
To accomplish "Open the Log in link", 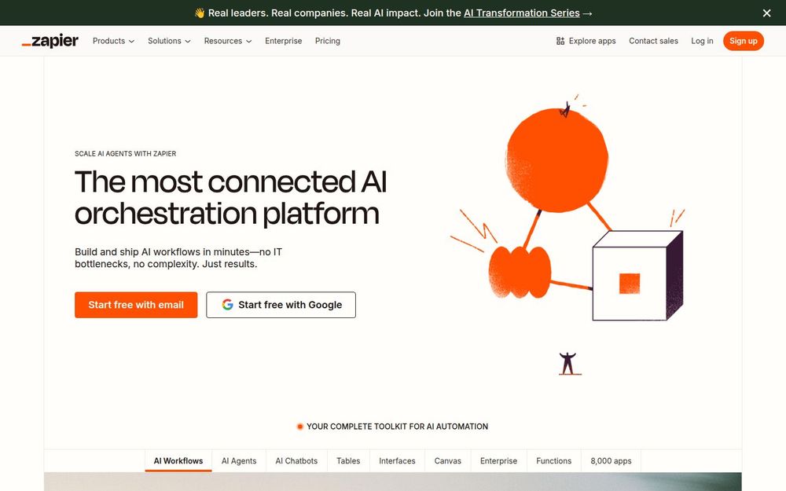I will 701,40.
